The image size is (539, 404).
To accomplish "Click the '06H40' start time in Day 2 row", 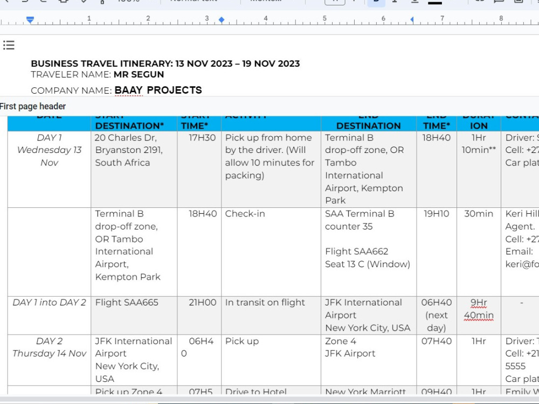I will [198, 347].
